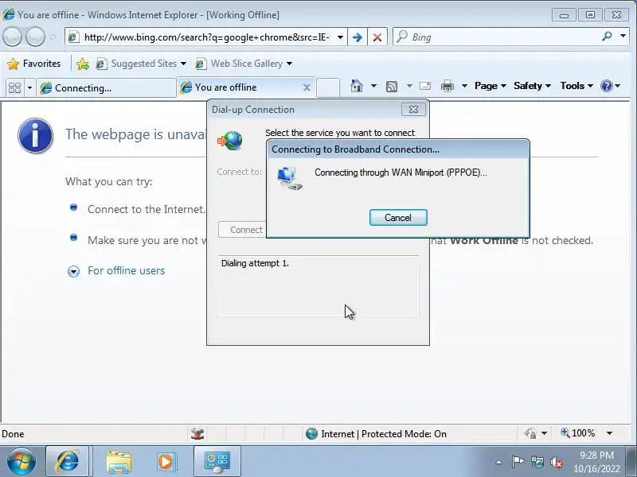
Task: Click the Control Panel taskbar icon
Action: pos(217,461)
